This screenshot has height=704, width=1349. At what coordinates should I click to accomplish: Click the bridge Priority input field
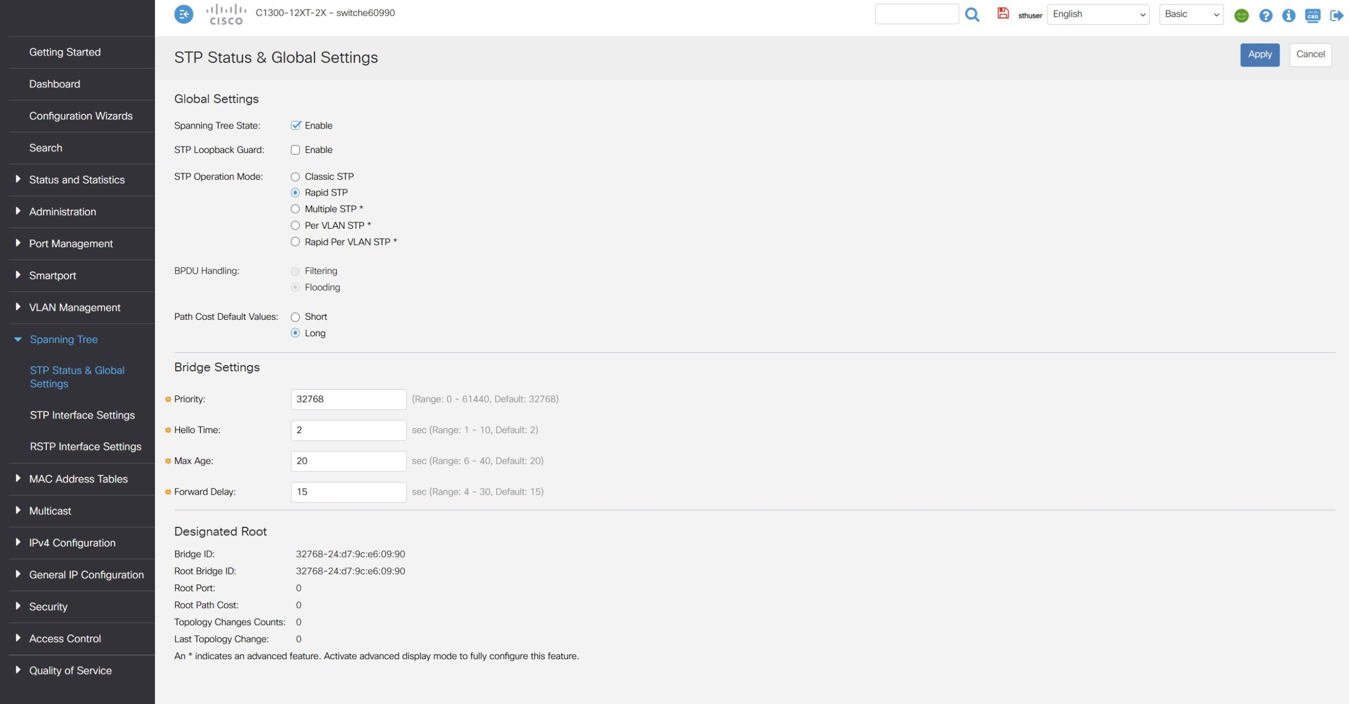(348, 399)
